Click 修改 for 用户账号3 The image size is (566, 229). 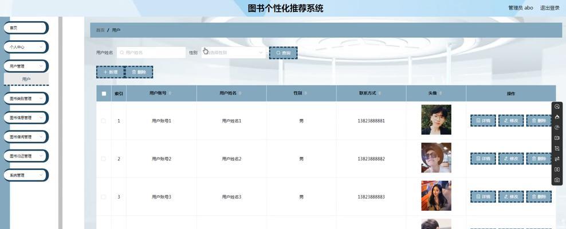(511, 197)
